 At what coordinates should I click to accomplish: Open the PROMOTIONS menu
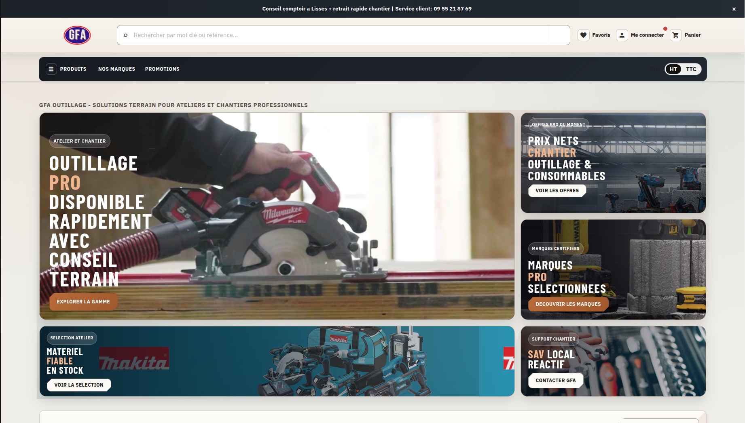[x=162, y=69]
